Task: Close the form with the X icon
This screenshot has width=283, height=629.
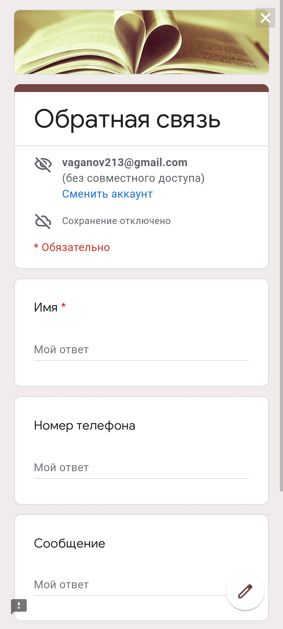Action: pos(265,18)
